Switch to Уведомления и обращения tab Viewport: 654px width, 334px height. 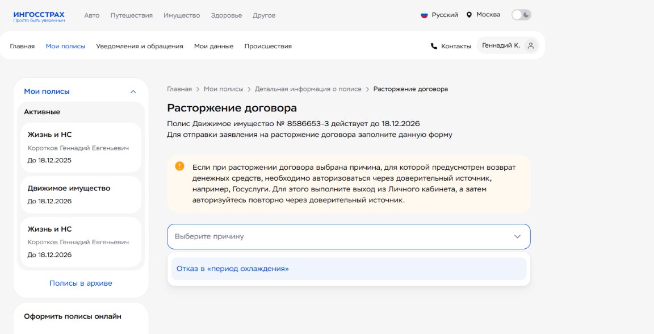pyautogui.click(x=140, y=47)
